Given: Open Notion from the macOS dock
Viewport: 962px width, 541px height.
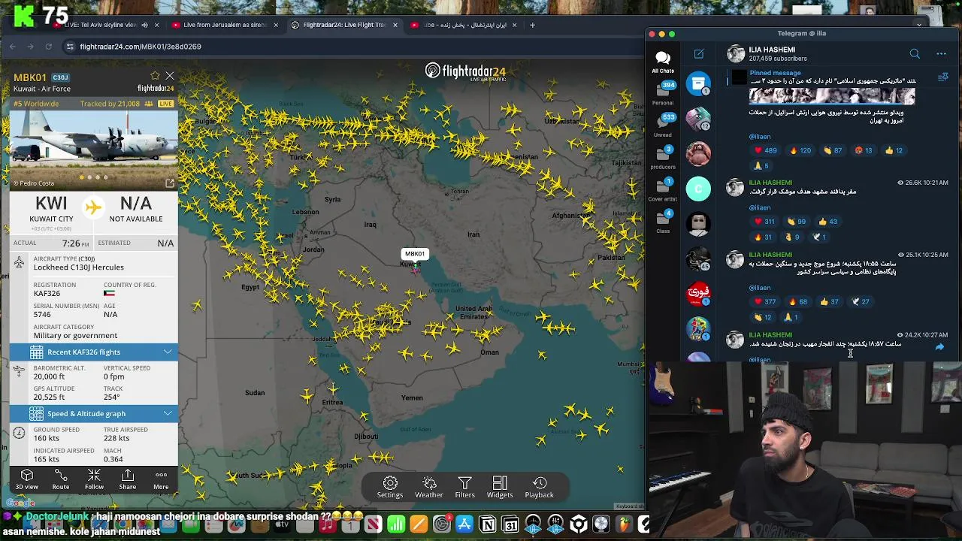Looking at the screenshot, I should (x=487, y=524).
